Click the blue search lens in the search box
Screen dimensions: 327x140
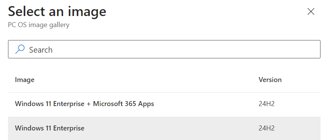[x=20, y=49]
